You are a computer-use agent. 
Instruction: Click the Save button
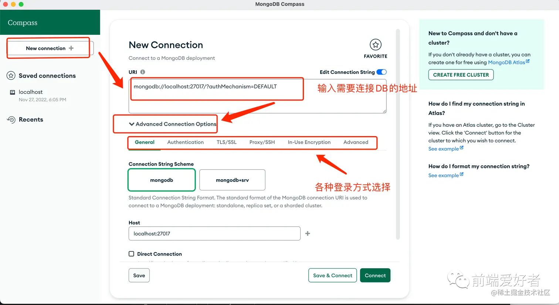point(139,275)
